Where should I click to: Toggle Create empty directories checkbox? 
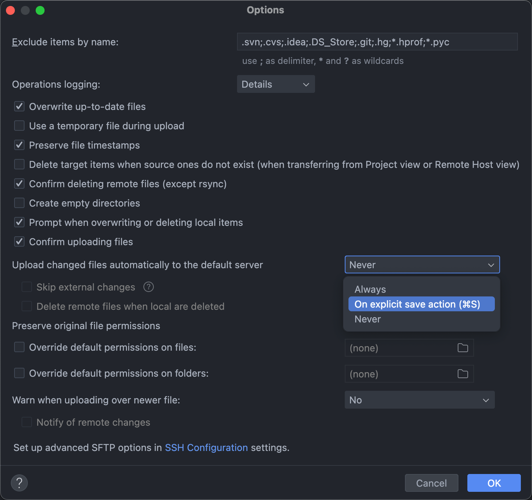tap(19, 203)
